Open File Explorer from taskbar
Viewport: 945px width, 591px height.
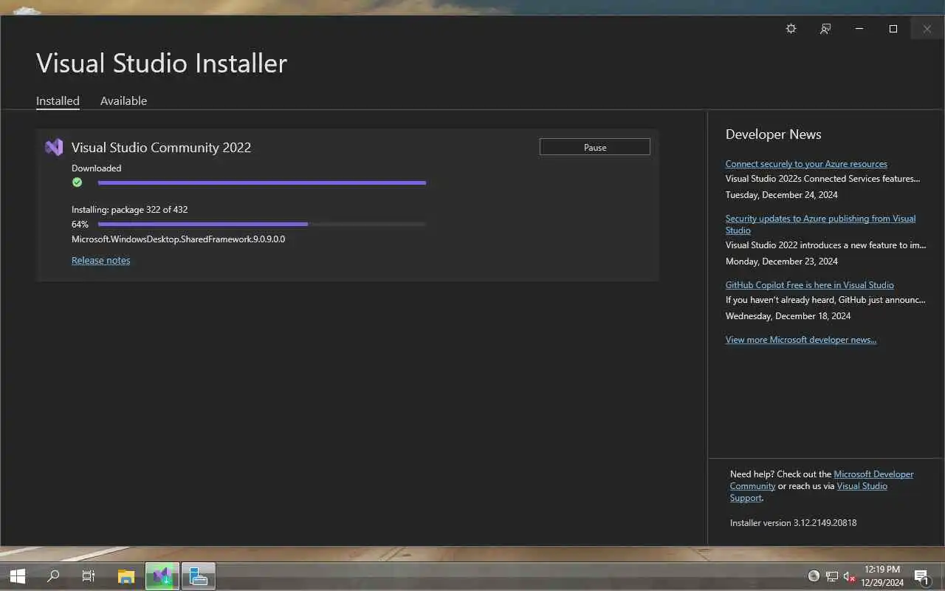(126, 576)
